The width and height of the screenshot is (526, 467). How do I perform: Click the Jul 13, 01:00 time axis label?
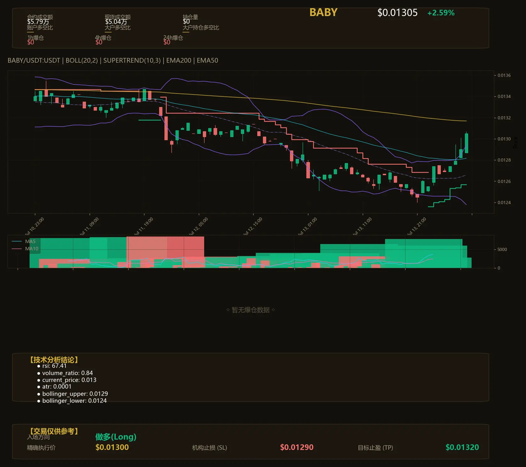point(307,226)
